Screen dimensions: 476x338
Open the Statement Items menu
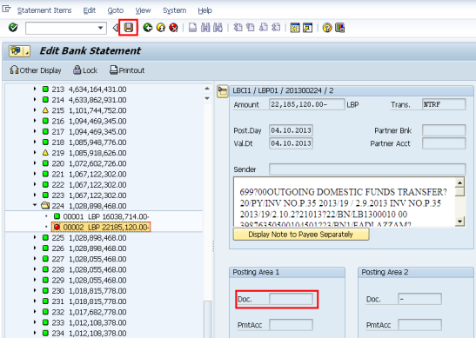click(x=44, y=10)
